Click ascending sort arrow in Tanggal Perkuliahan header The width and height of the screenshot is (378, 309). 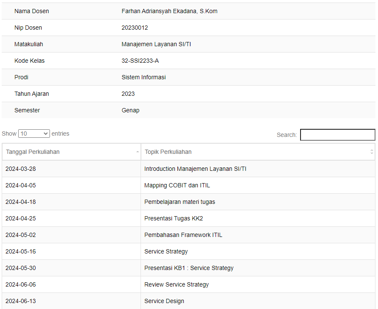pos(138,152)
